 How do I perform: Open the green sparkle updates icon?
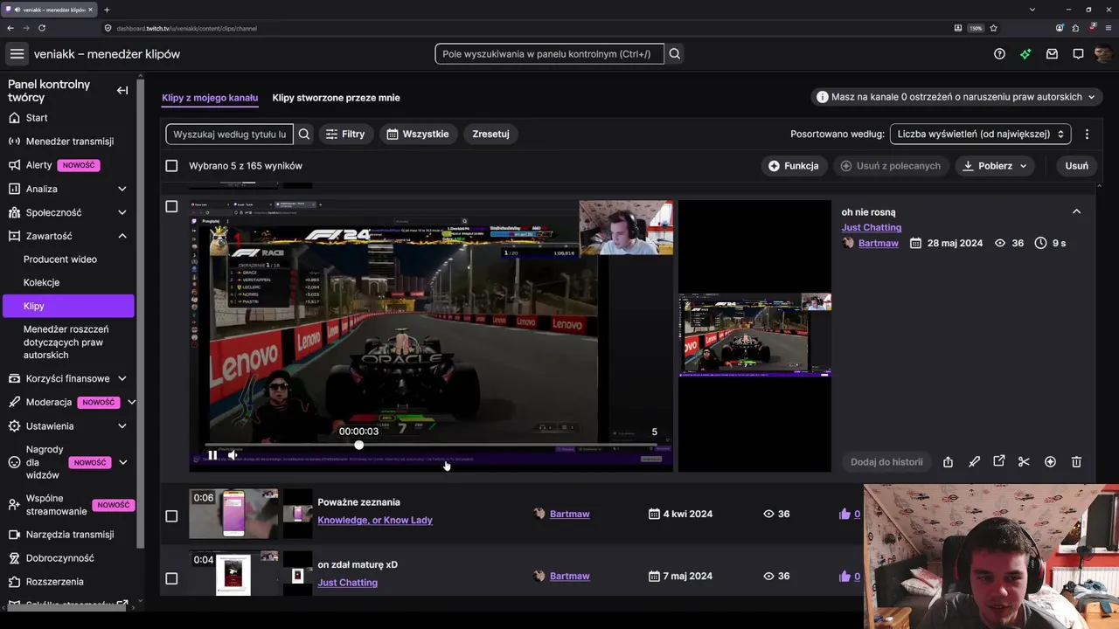[1025, 54]
